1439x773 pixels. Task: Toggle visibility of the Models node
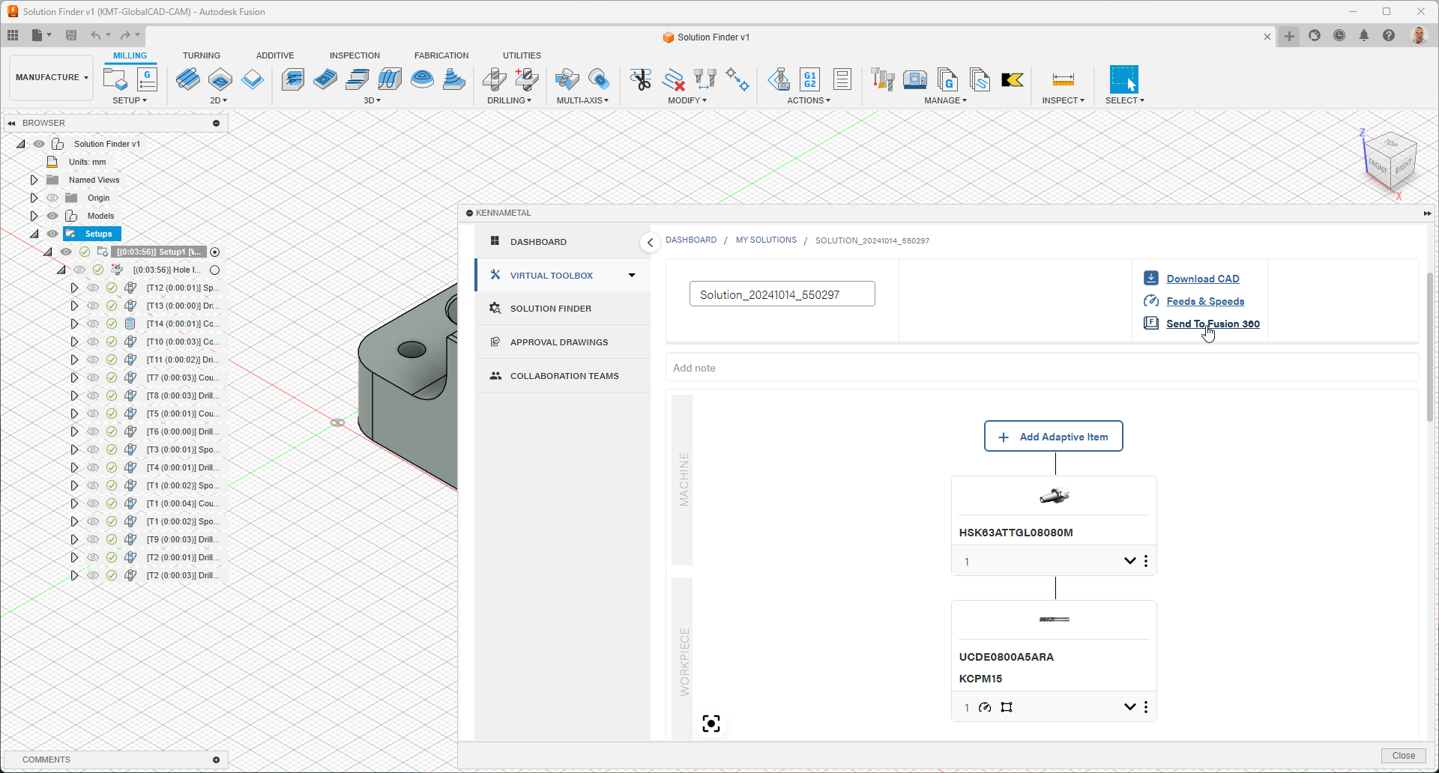click(52, 216)
